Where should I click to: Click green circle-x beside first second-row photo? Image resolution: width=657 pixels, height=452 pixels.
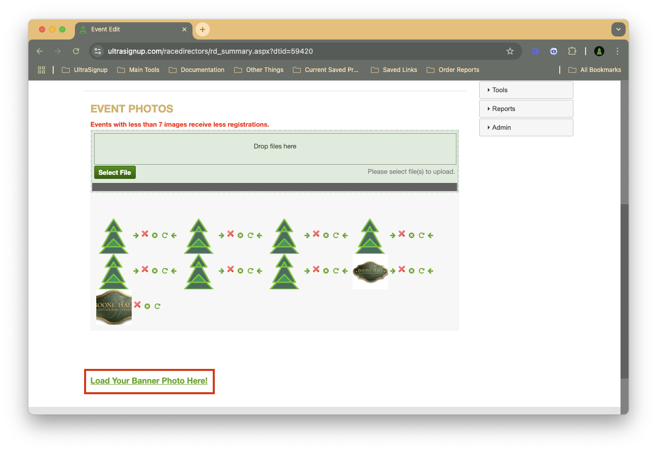155,271
